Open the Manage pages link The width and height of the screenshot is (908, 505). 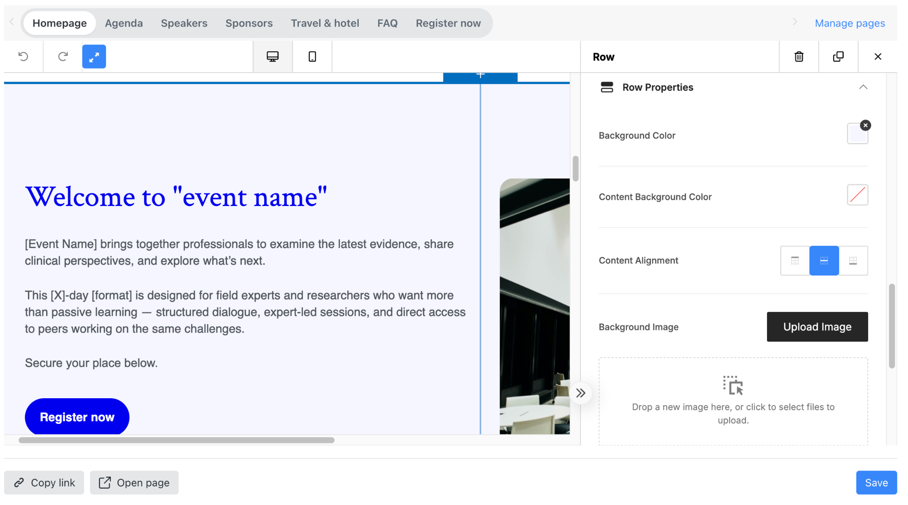[x=849, y=23]
